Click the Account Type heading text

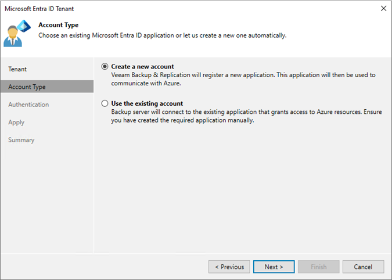click(58, 25)
